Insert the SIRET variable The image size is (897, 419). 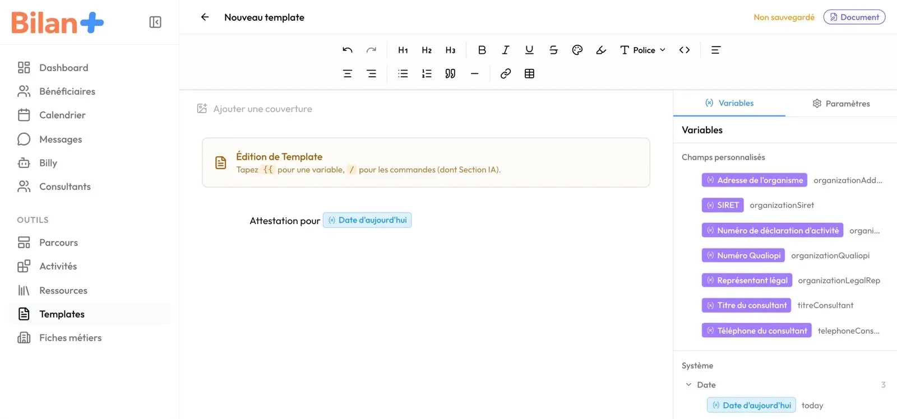(x=723, y=205)
